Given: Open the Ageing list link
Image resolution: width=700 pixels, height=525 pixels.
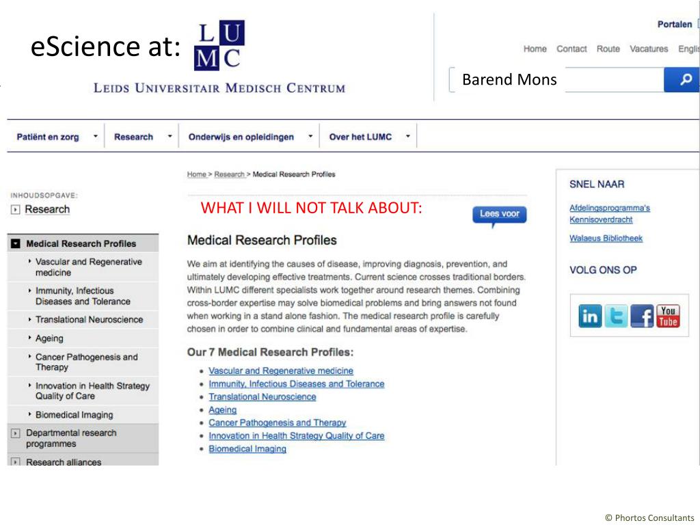Looking at the screenshot, I should pos(222,409).
